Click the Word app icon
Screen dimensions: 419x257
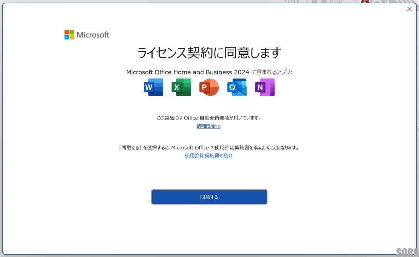[153, 87]
